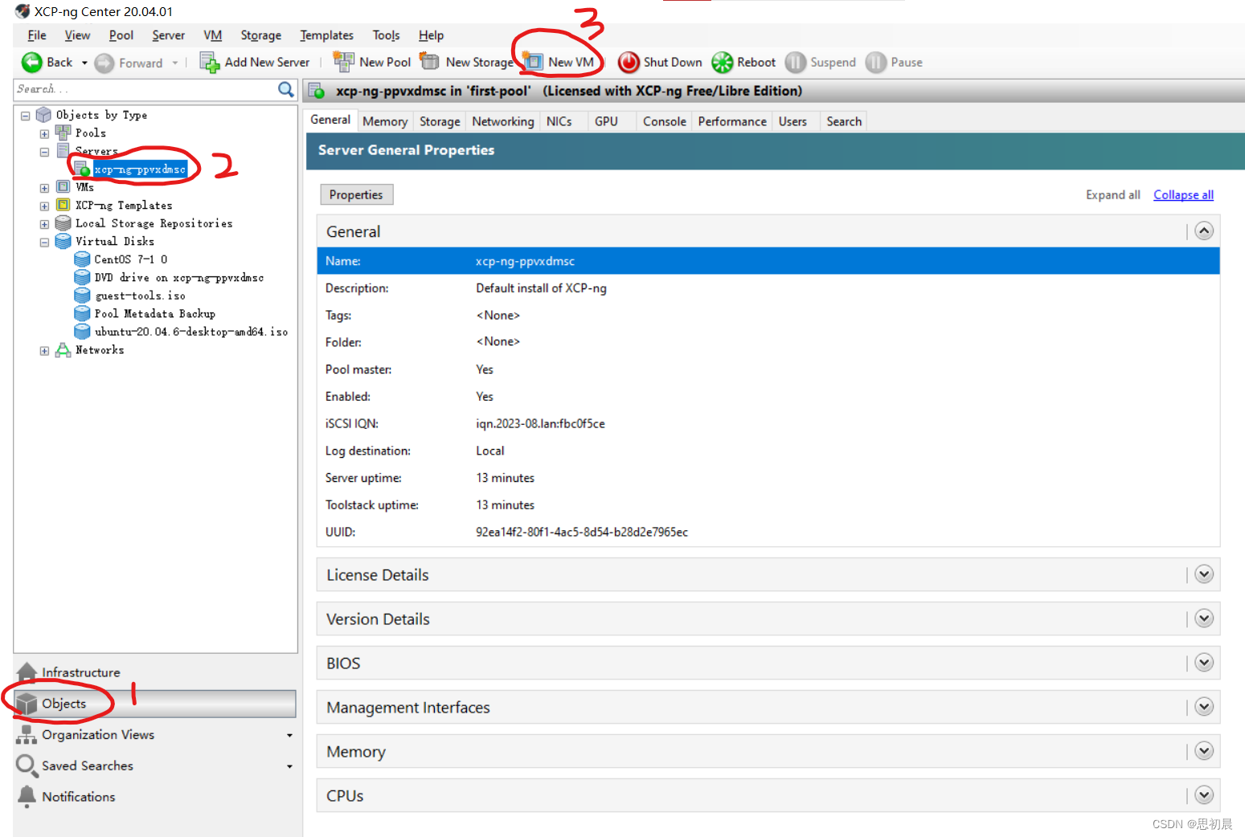Screen dimensions: 1245x837
Task: Click the Networks tree icon
Action: click(63, 349)
